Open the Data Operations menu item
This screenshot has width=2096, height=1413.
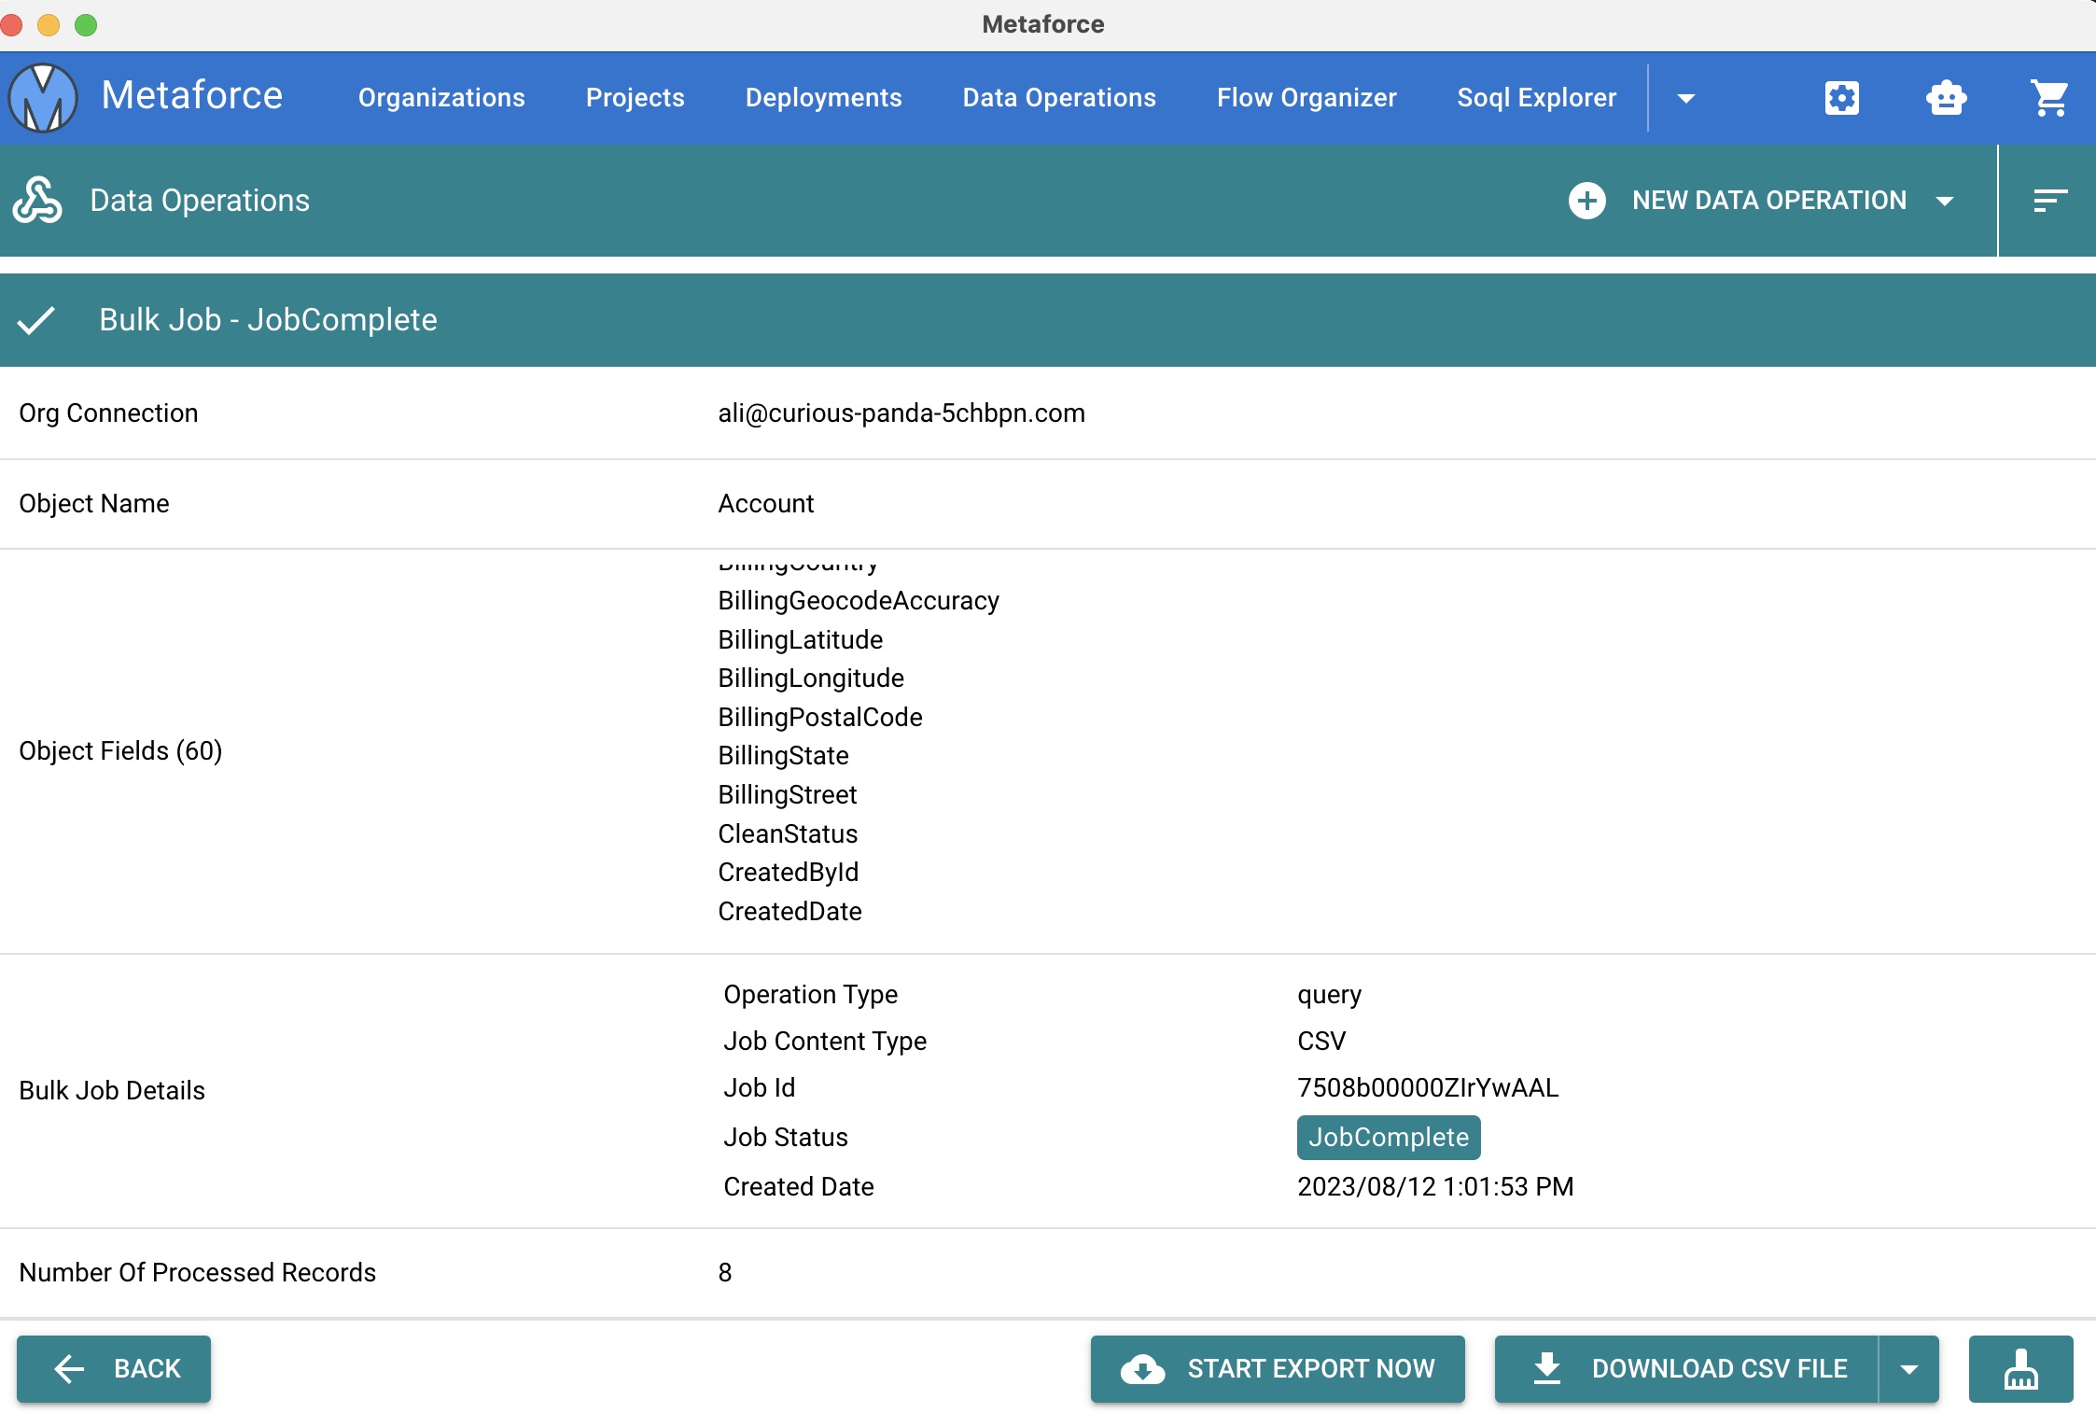click(1059, 98)
